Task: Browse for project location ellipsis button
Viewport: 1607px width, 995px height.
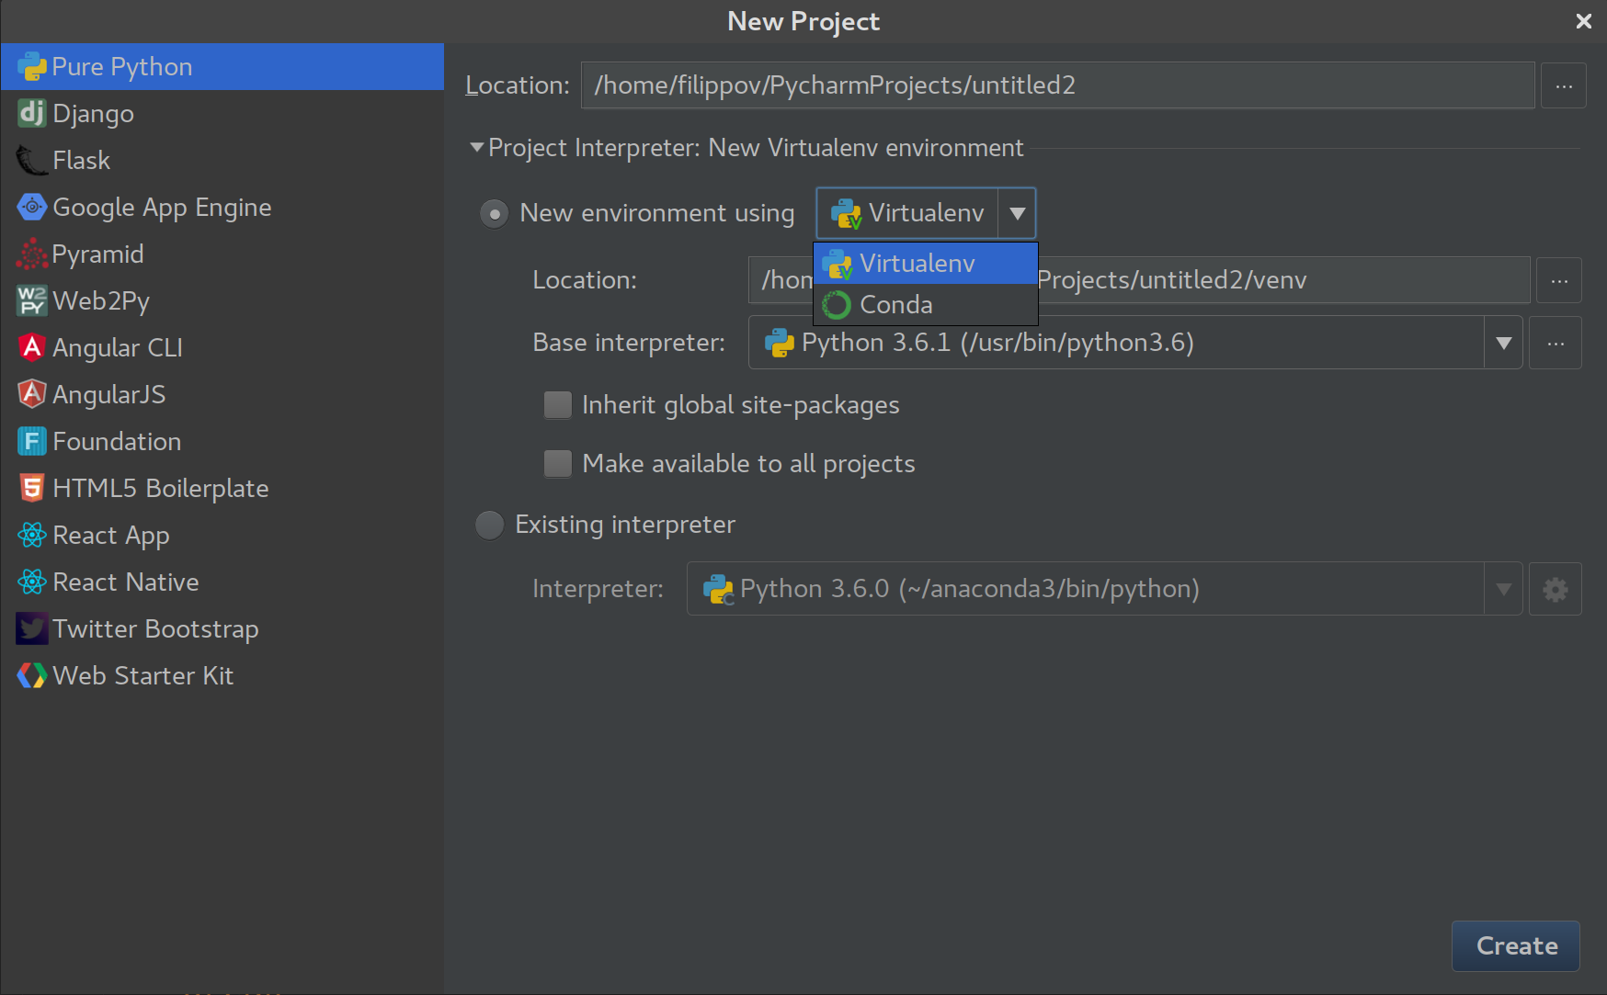Action: pos(1564,85)
